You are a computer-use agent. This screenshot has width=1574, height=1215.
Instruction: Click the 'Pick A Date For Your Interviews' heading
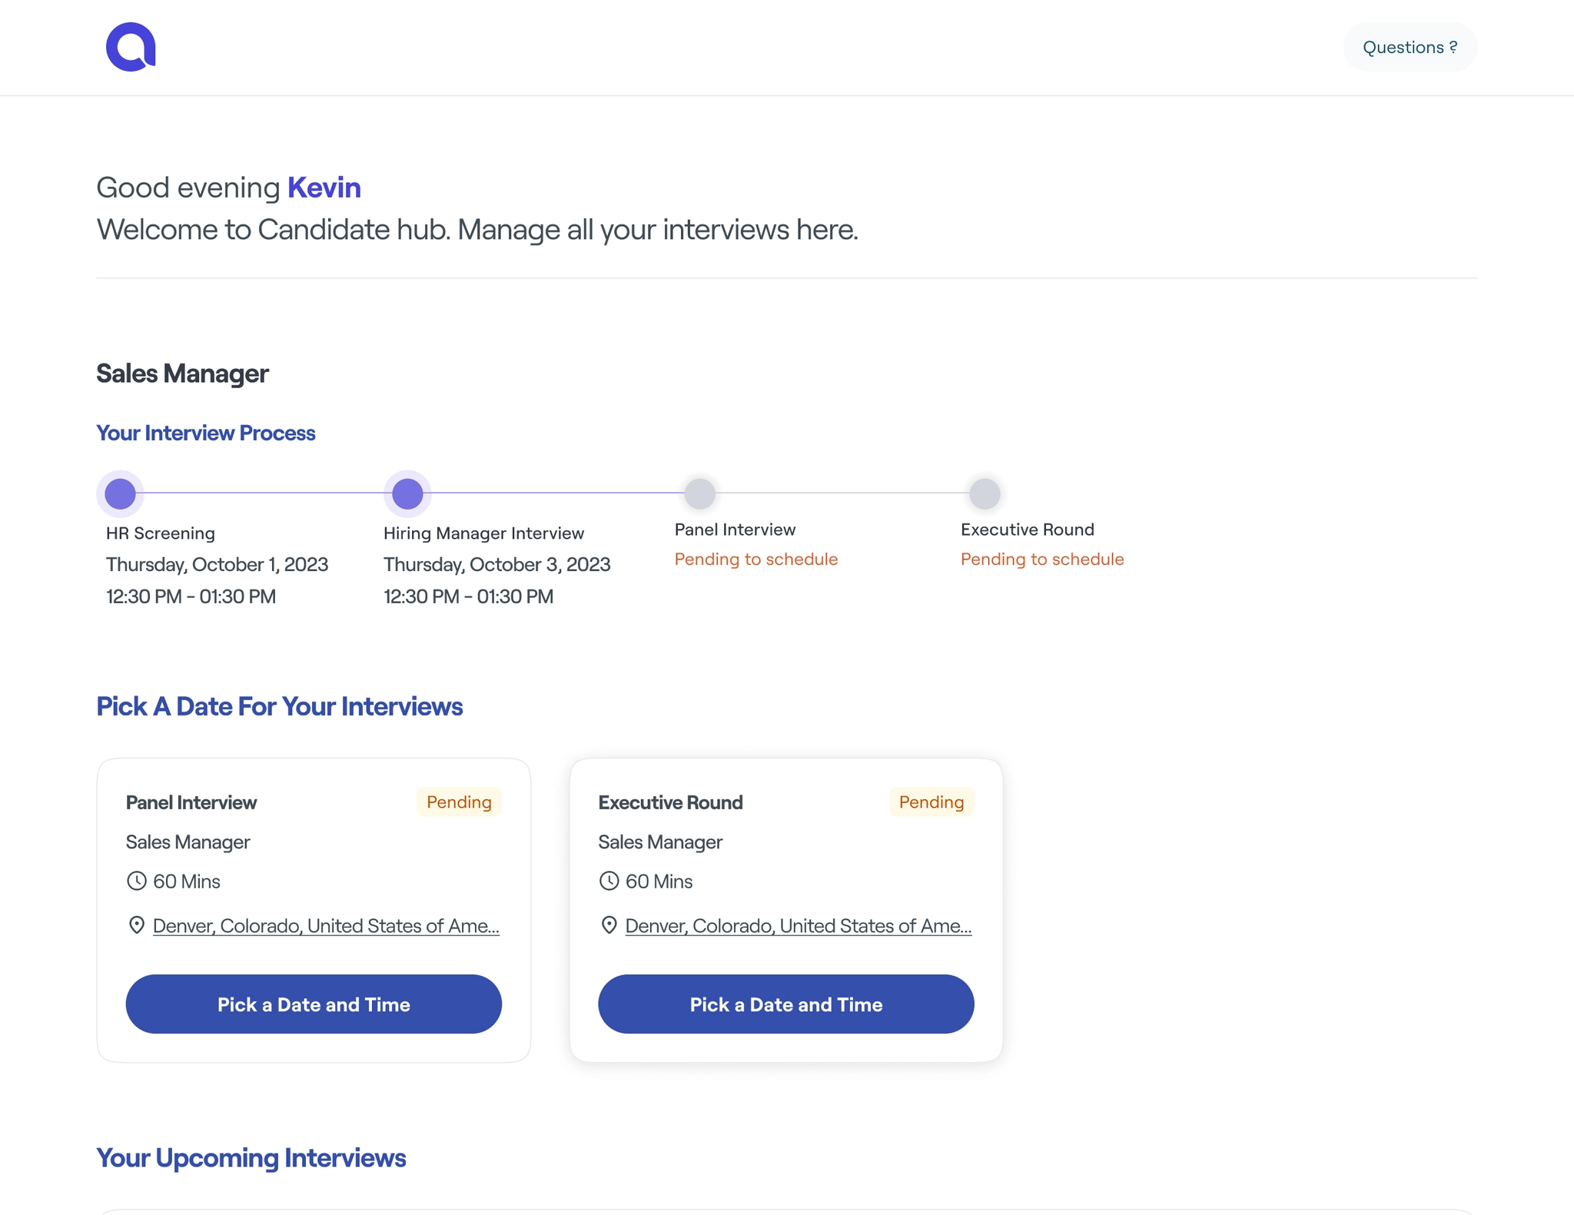click(x=279, y=705)
